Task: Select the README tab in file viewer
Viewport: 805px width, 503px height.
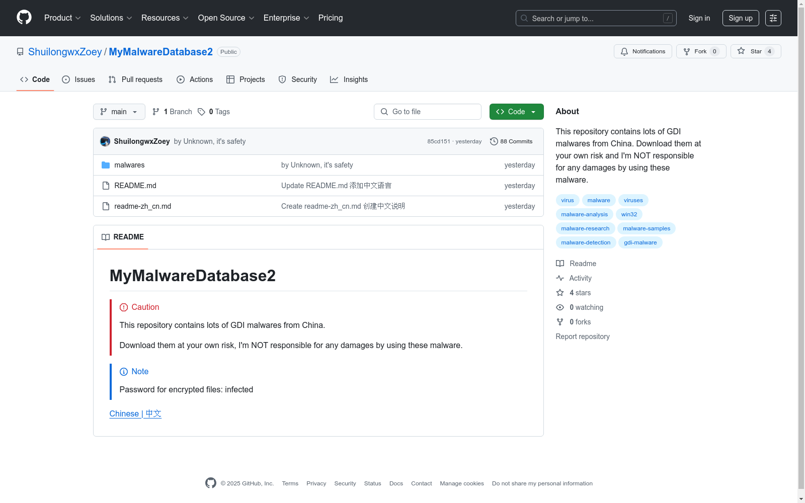Action: [123, 237]
